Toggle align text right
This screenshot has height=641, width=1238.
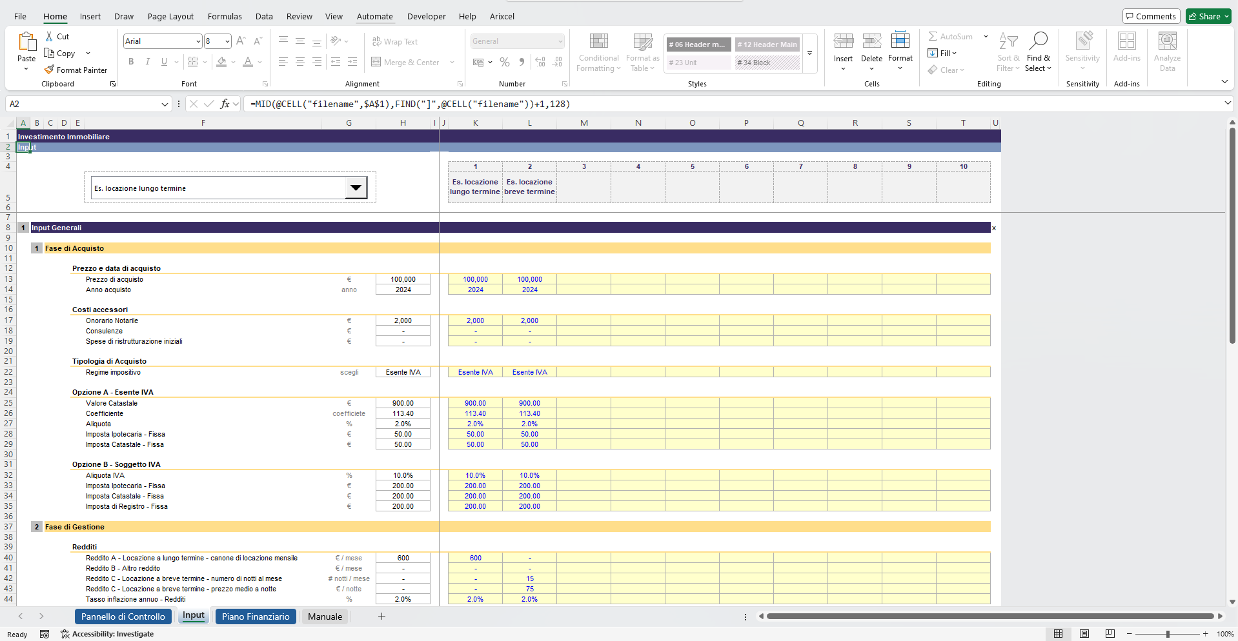point(317,62)
